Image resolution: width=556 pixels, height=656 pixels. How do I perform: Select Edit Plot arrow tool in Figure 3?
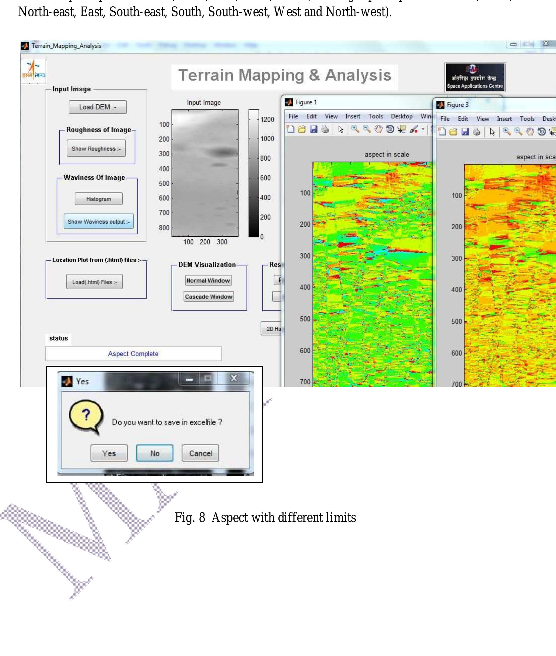(x=492, y=132)
